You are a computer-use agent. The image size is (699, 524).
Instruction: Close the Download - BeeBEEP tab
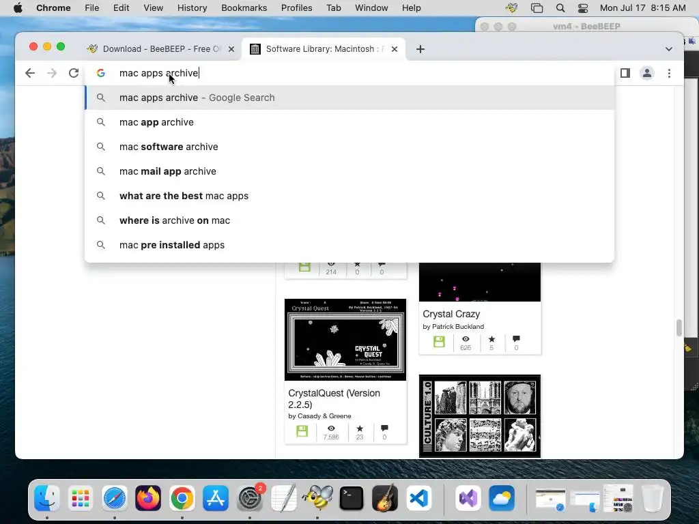point(231,49)
